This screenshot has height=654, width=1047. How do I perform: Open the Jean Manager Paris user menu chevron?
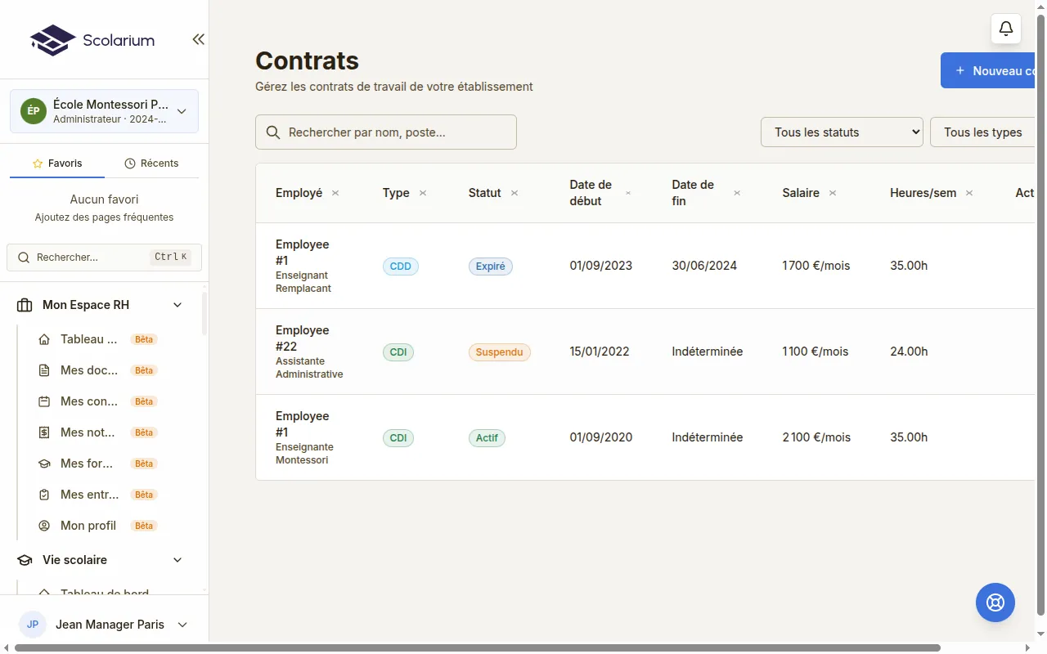[x=182, y=625]
